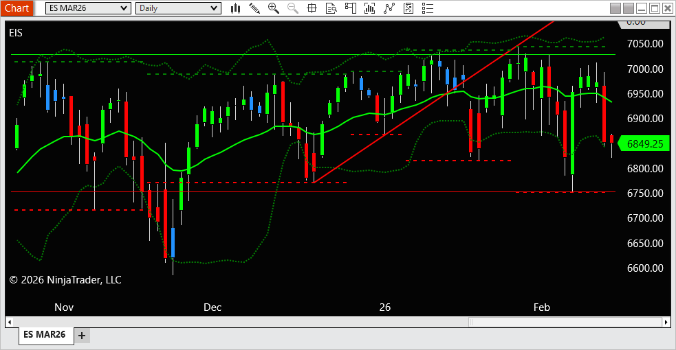
Task: Click the 6700.00 price axis label
Action: click(x=645, y=218)
